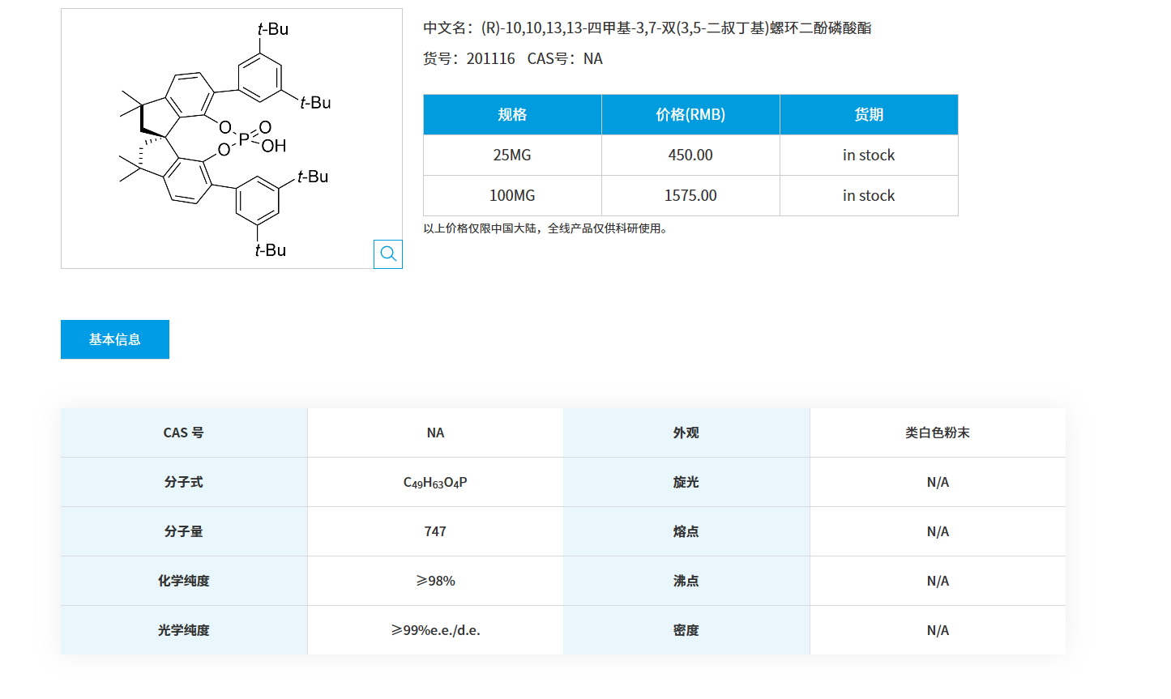Screen dimensions: 1171x699
Task: Select the 100MG specification row
Action: coord(511,195)
